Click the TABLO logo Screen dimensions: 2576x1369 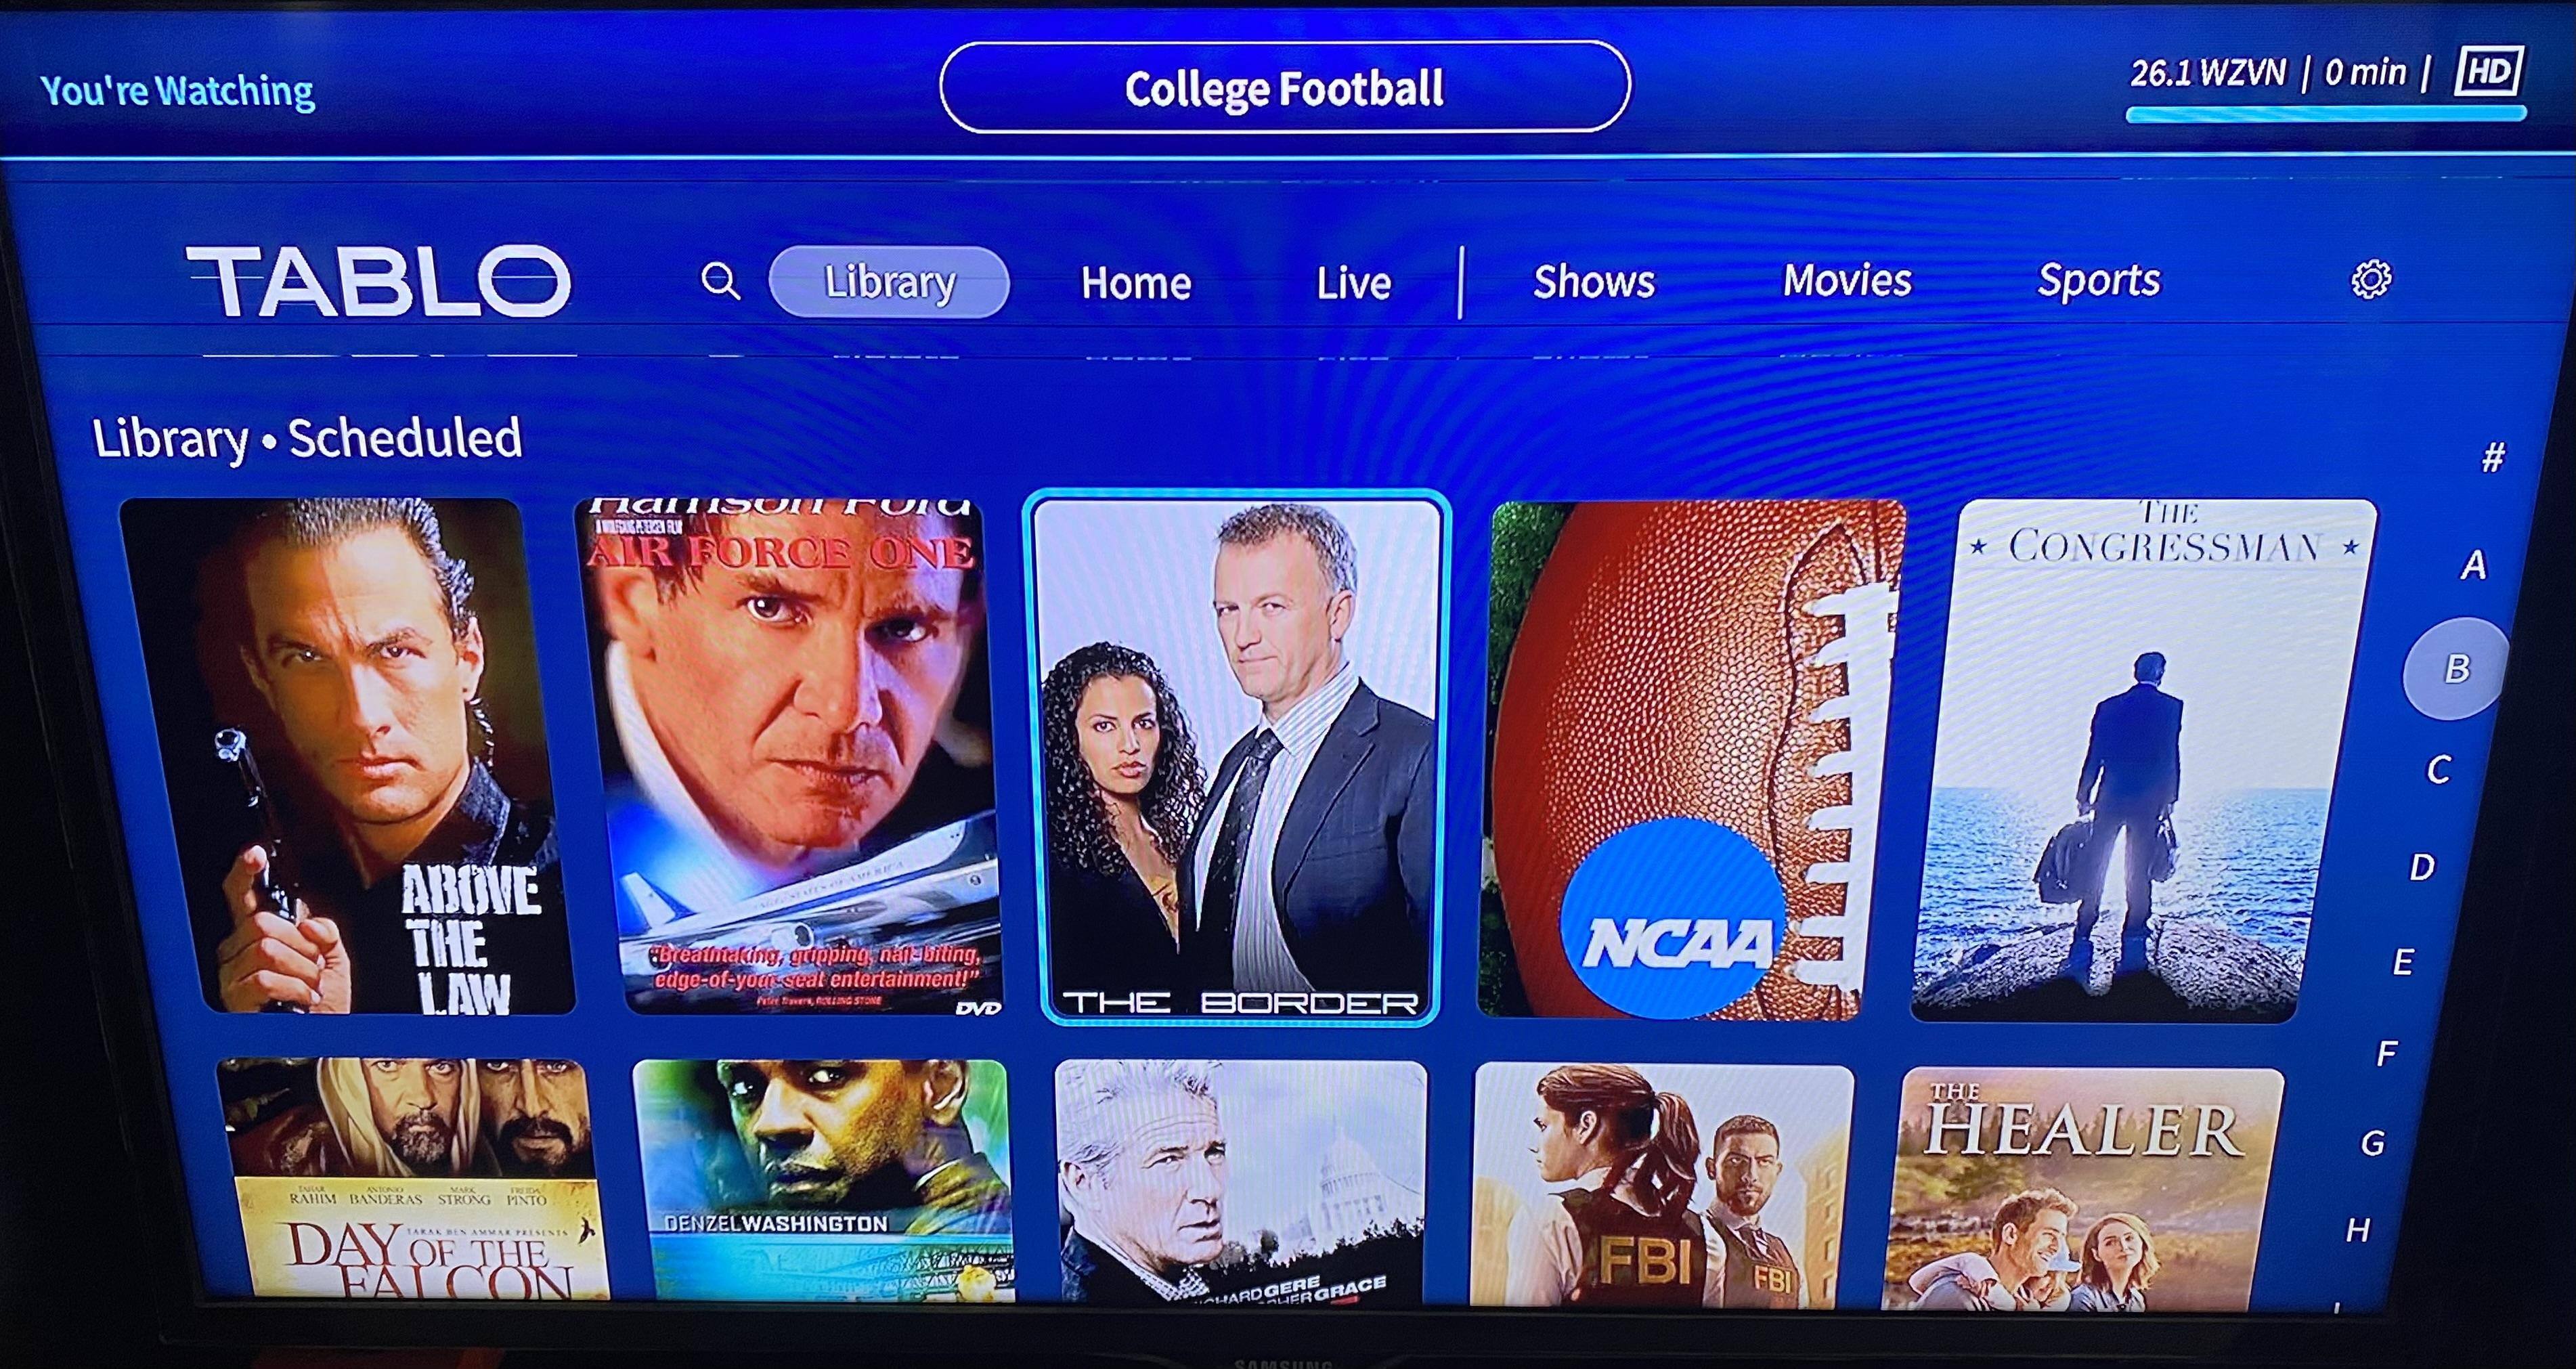coord(379,281)
